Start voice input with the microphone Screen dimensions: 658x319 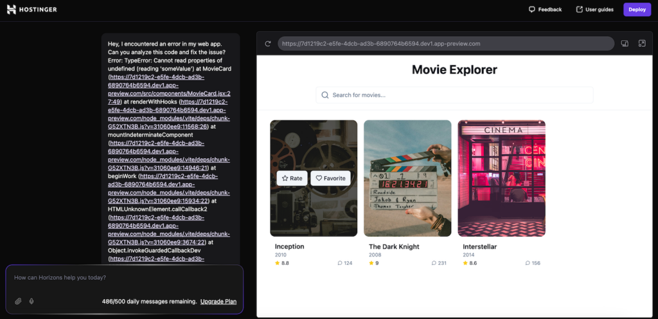(x=31, y=301)
